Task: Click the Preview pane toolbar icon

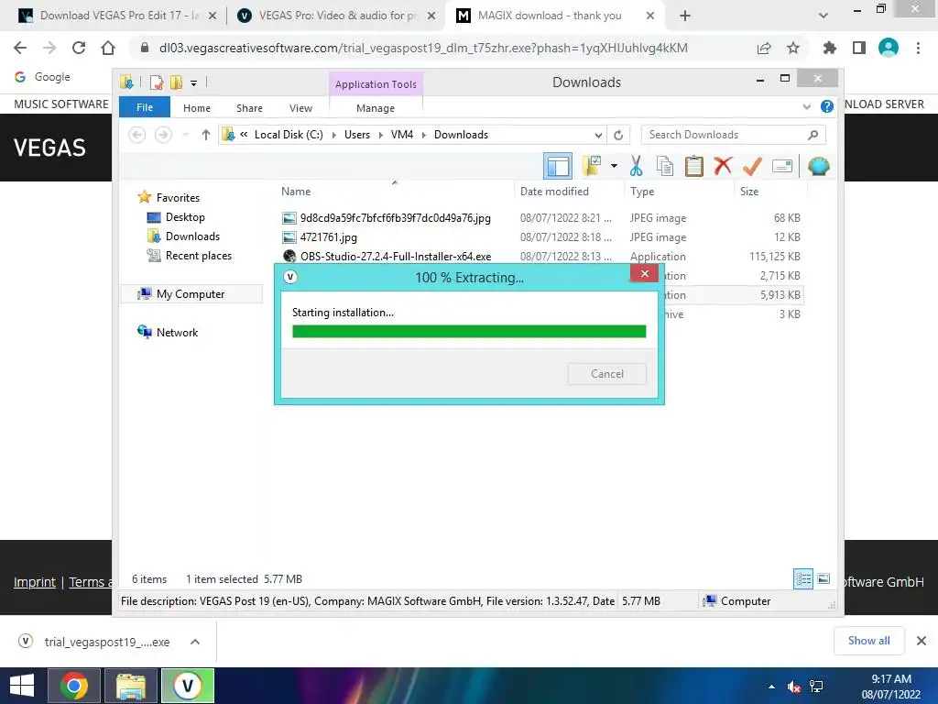Action: point(558,167)
